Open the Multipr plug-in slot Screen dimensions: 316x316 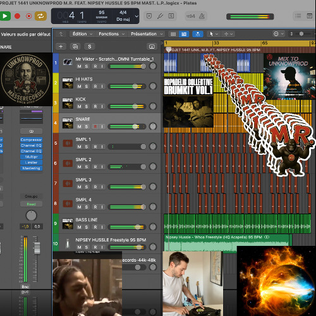coord(31,157)
